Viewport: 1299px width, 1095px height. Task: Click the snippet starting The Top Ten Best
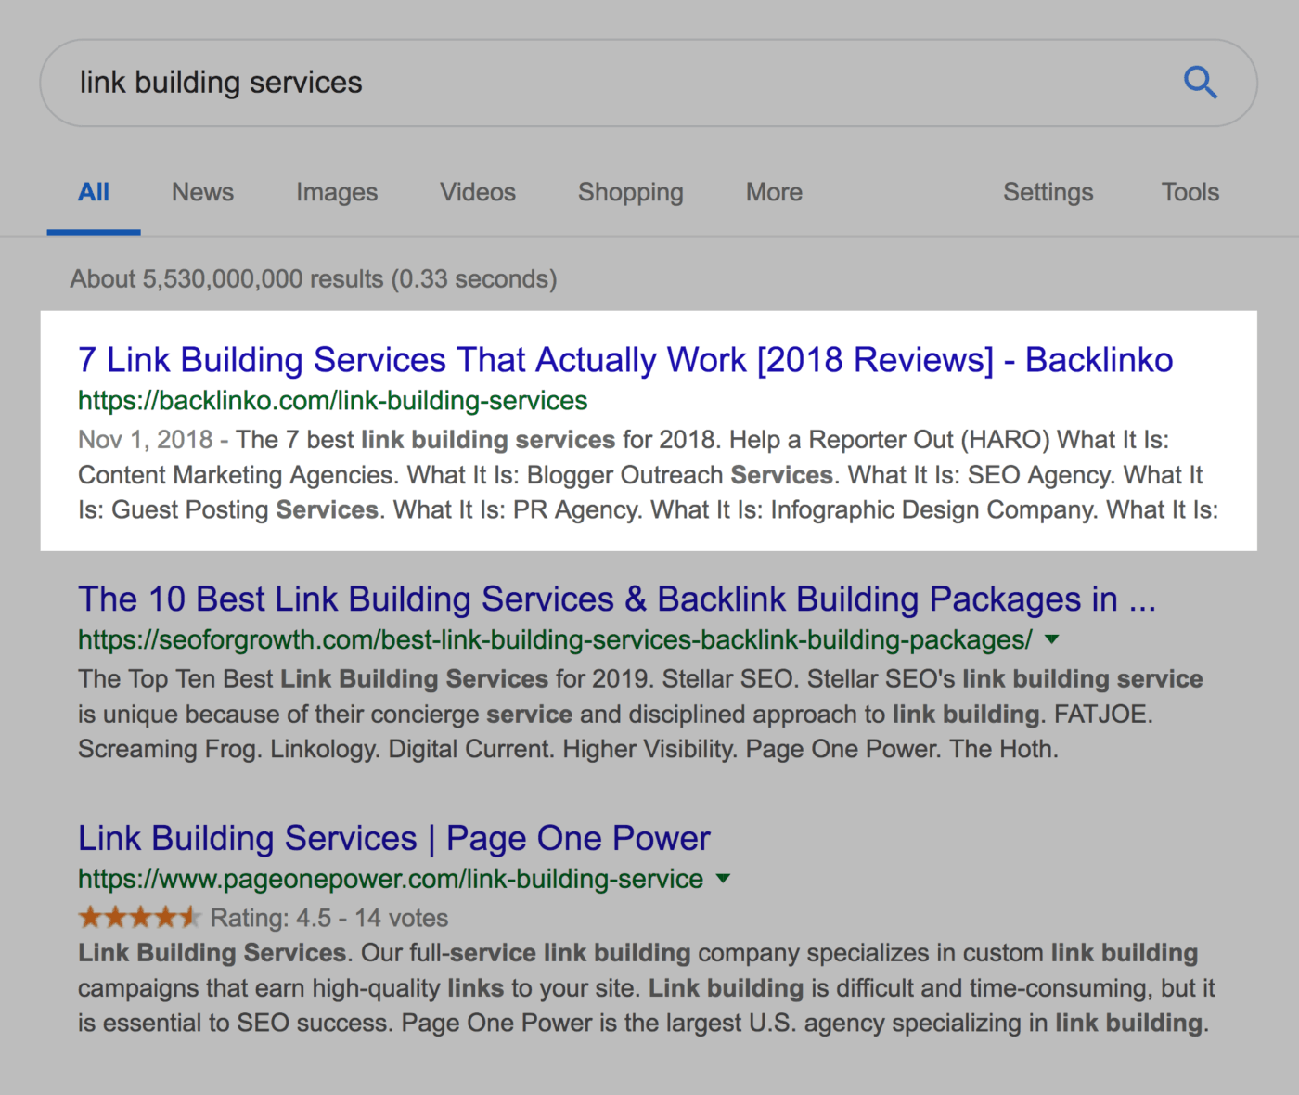click(640, 715)
